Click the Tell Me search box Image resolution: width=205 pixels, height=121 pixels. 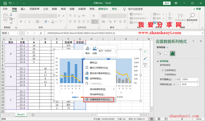[135, 9]
